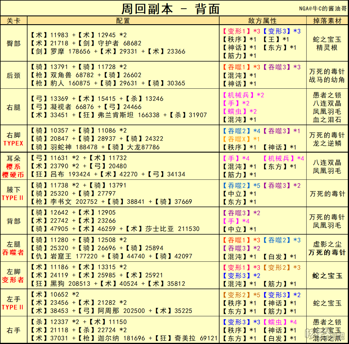Click the 臀部 stage cell
Viewport: 349px width, 344px height.
(x=13, y=43)
